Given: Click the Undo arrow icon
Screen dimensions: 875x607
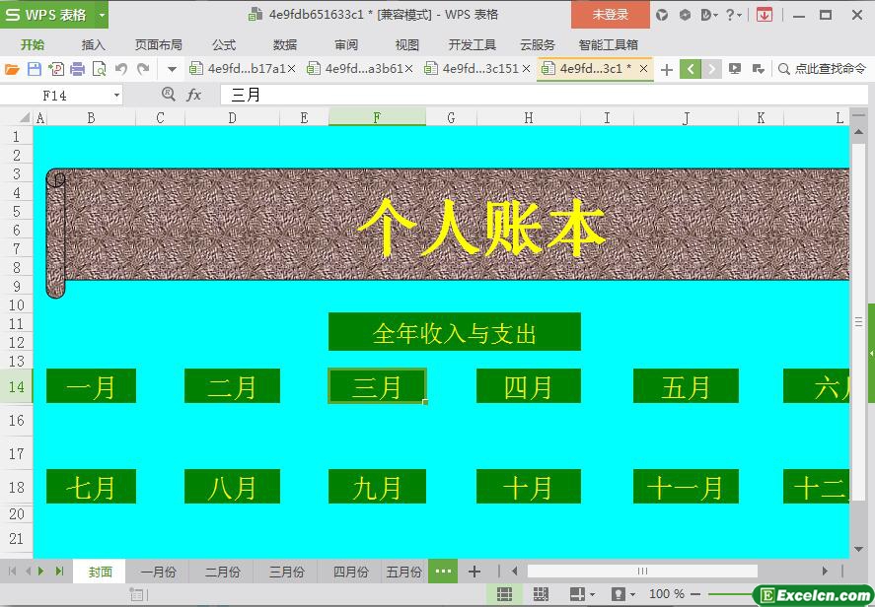Looking at the screenshot, I should tap(121, 69).
